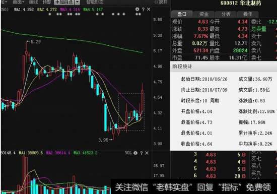Click the 展开 expand link
The width and height of the screenshot is (277, 194).
161,2
